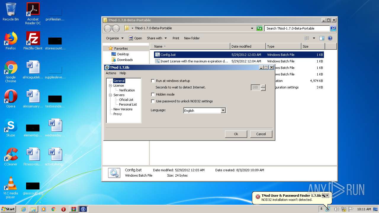
Task: Close the TNod balloon notification
Action: 327,196
